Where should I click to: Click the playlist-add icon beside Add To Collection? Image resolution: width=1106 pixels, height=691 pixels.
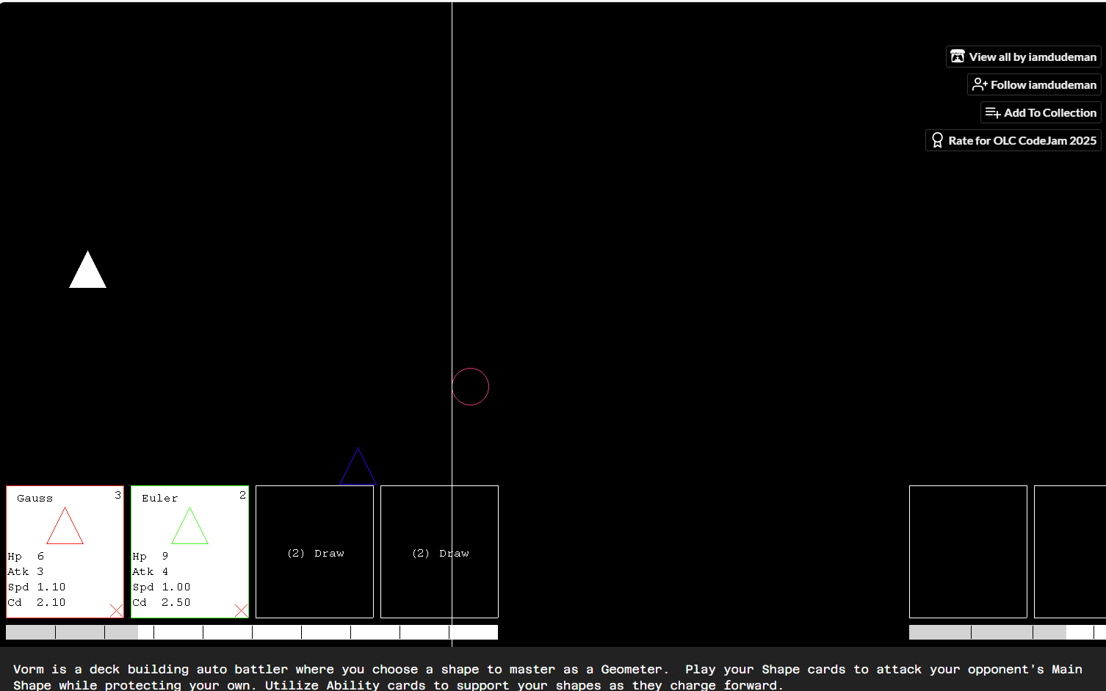(993, 112)
